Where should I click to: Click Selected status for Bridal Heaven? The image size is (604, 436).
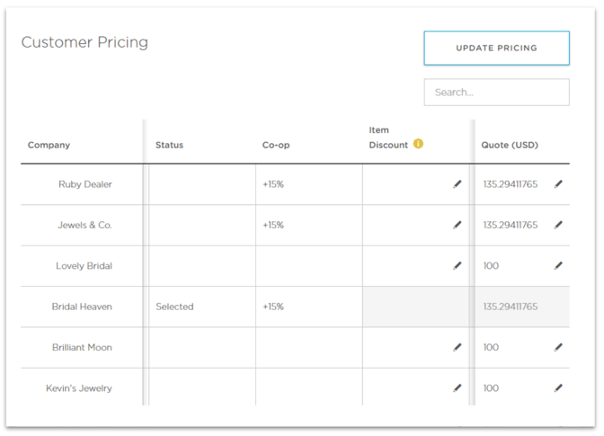coord(174,307)
